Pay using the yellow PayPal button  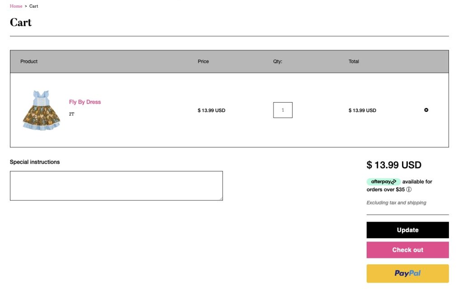(407, 273)
